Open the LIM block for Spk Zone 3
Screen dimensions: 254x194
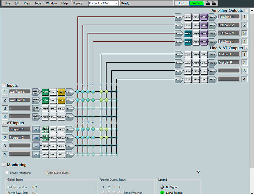click(x=204, y=34)
